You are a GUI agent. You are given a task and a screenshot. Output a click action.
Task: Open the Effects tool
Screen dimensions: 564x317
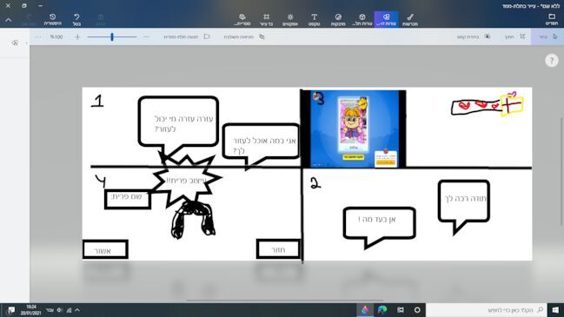click(x=290, y=19)
